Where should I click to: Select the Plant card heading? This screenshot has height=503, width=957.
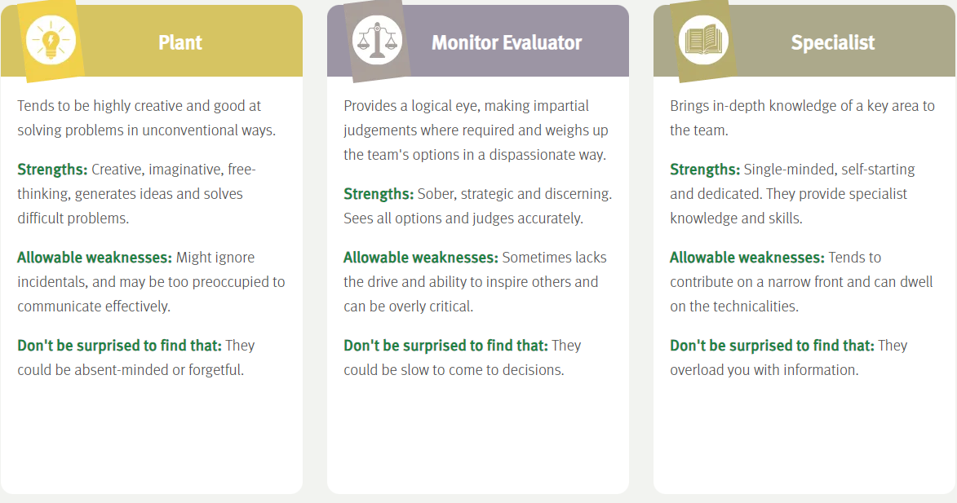pyautogui.click(x=180, y=42)
